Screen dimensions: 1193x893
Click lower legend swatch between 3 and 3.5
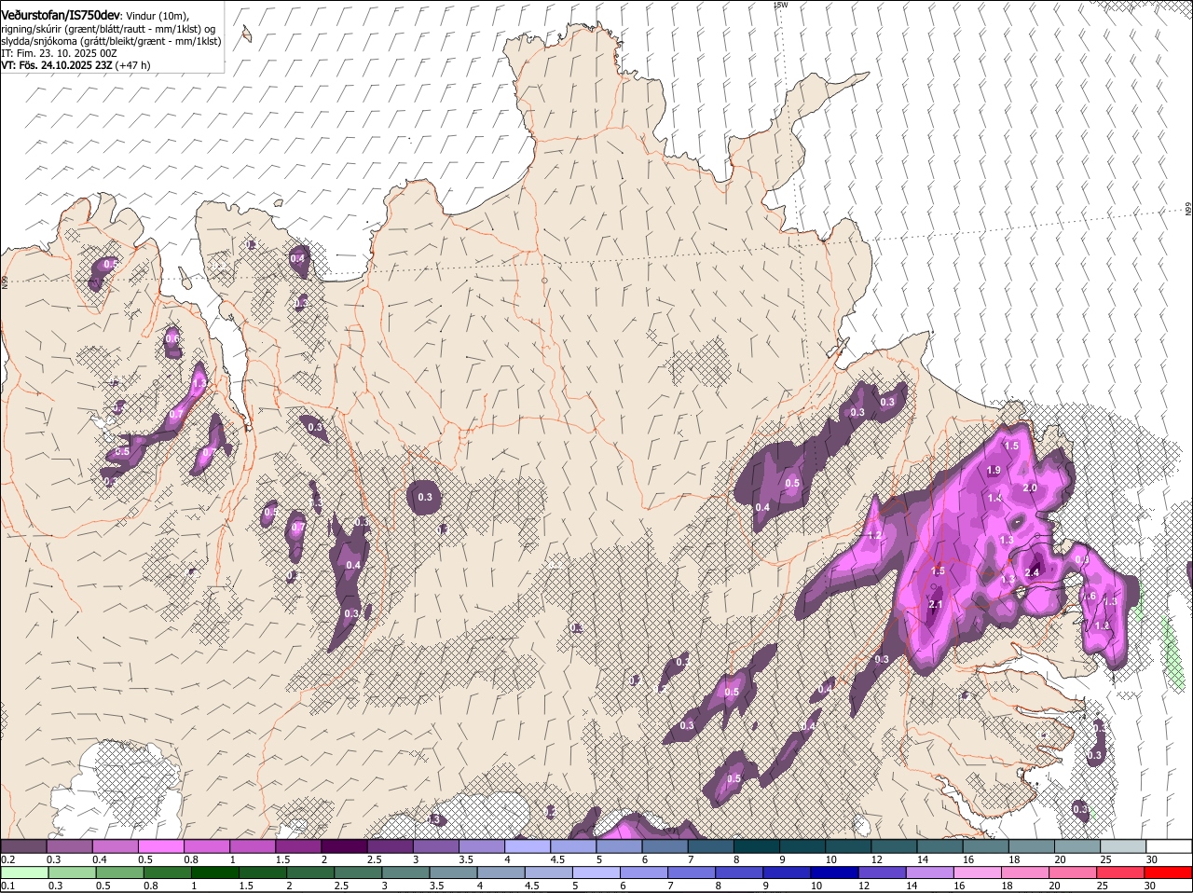407,873
